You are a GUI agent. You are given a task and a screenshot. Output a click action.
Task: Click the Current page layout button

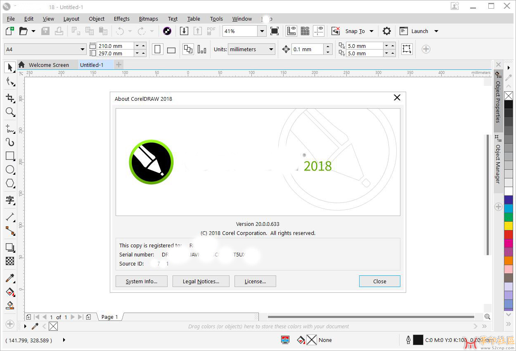pos(202,50)
